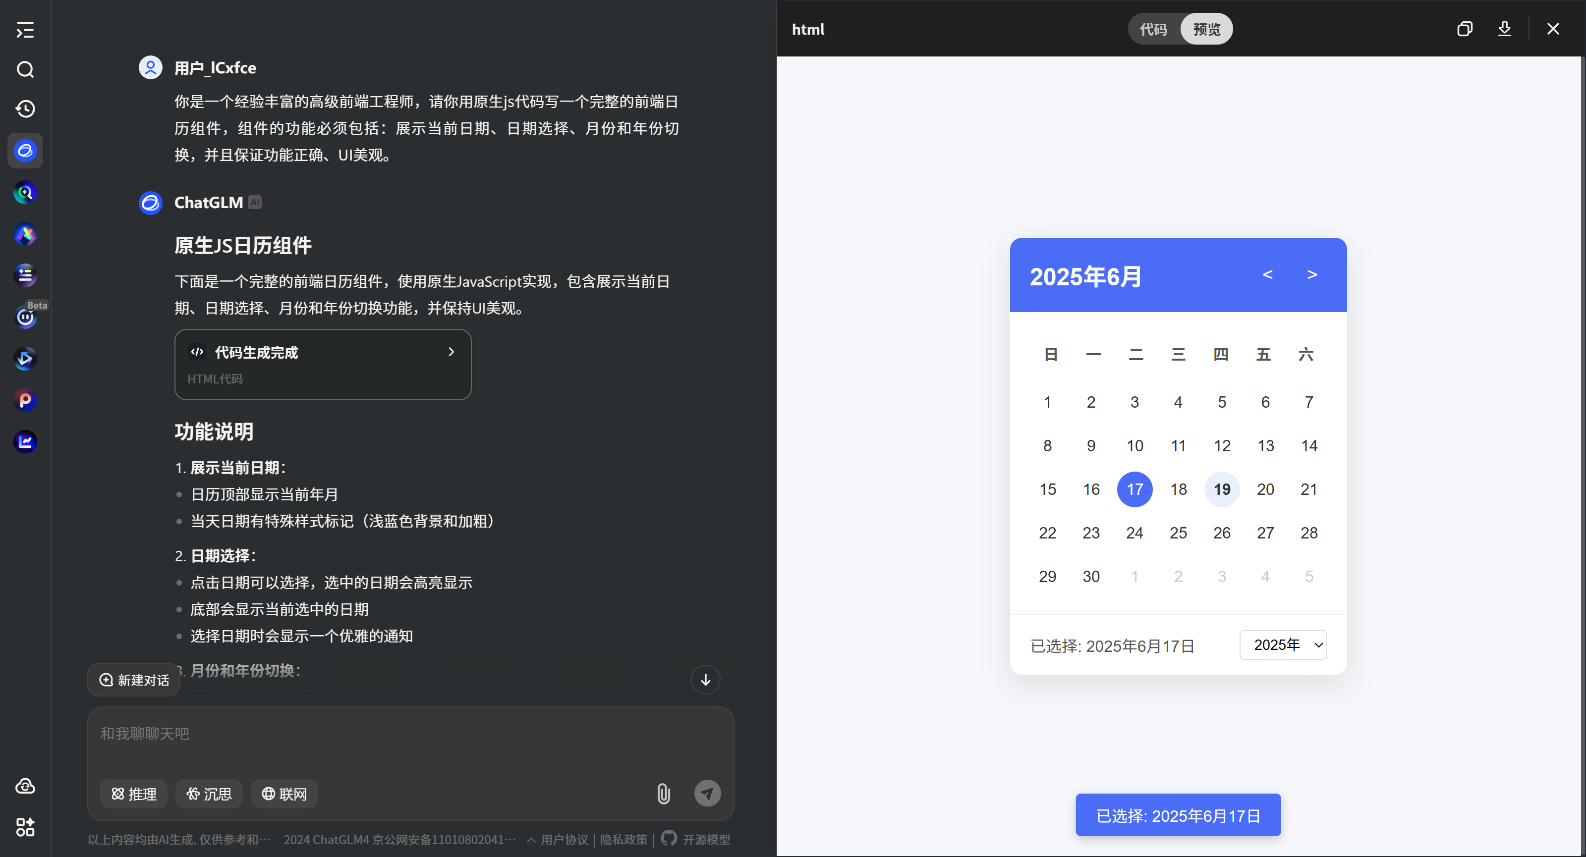The image size is (1586, 857).
Task: Click weekday header 日
Action: tap(1051, 354)
